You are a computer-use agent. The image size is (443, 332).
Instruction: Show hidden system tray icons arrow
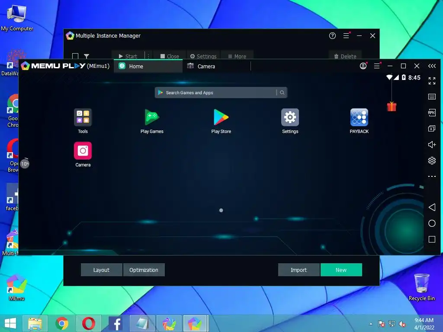tap(371, 324)
